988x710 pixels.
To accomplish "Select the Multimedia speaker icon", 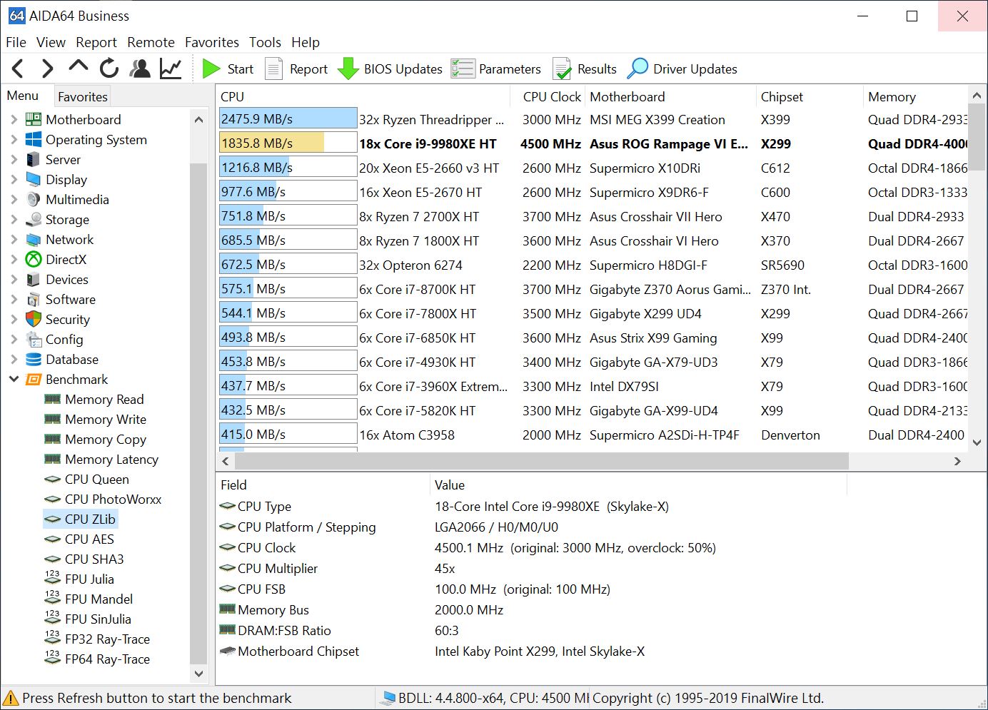I will point(34,199).
